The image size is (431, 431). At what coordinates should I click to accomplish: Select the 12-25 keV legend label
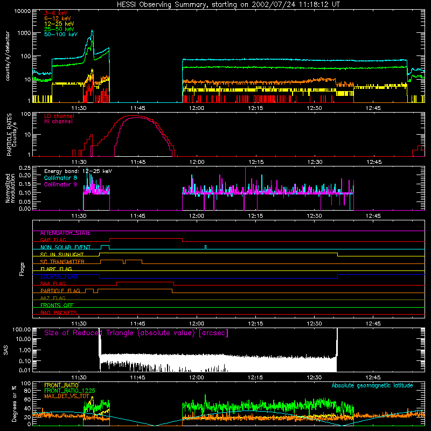pos(59,24)
